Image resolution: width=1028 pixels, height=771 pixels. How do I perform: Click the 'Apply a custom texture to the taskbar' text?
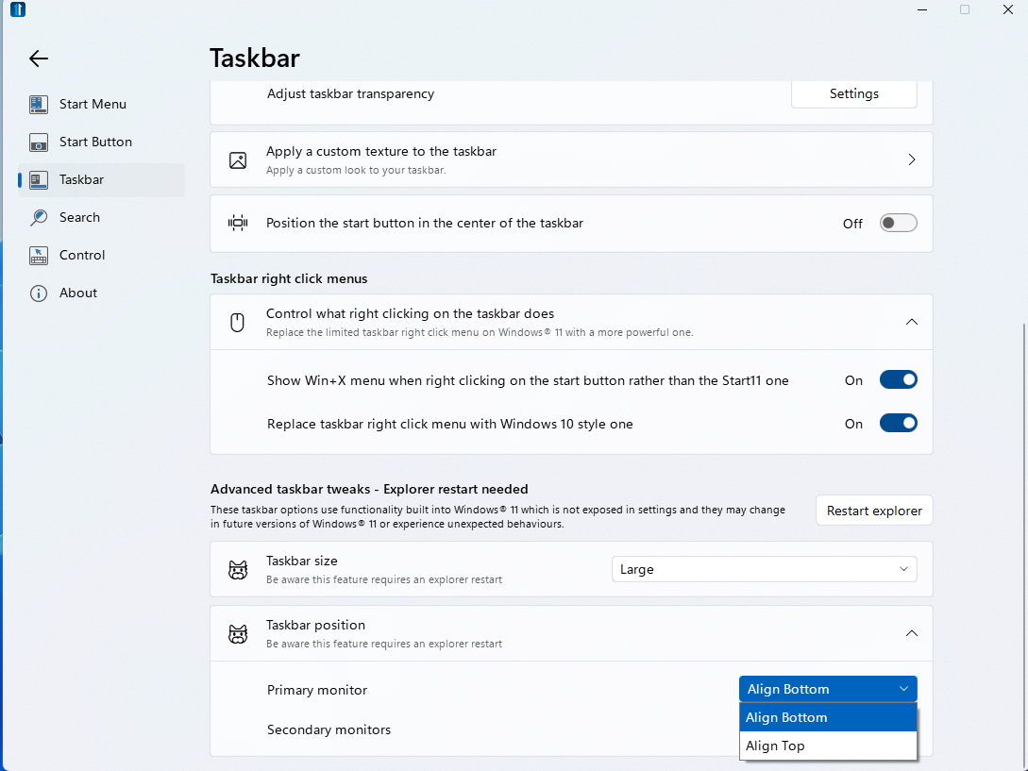[381, 151]
